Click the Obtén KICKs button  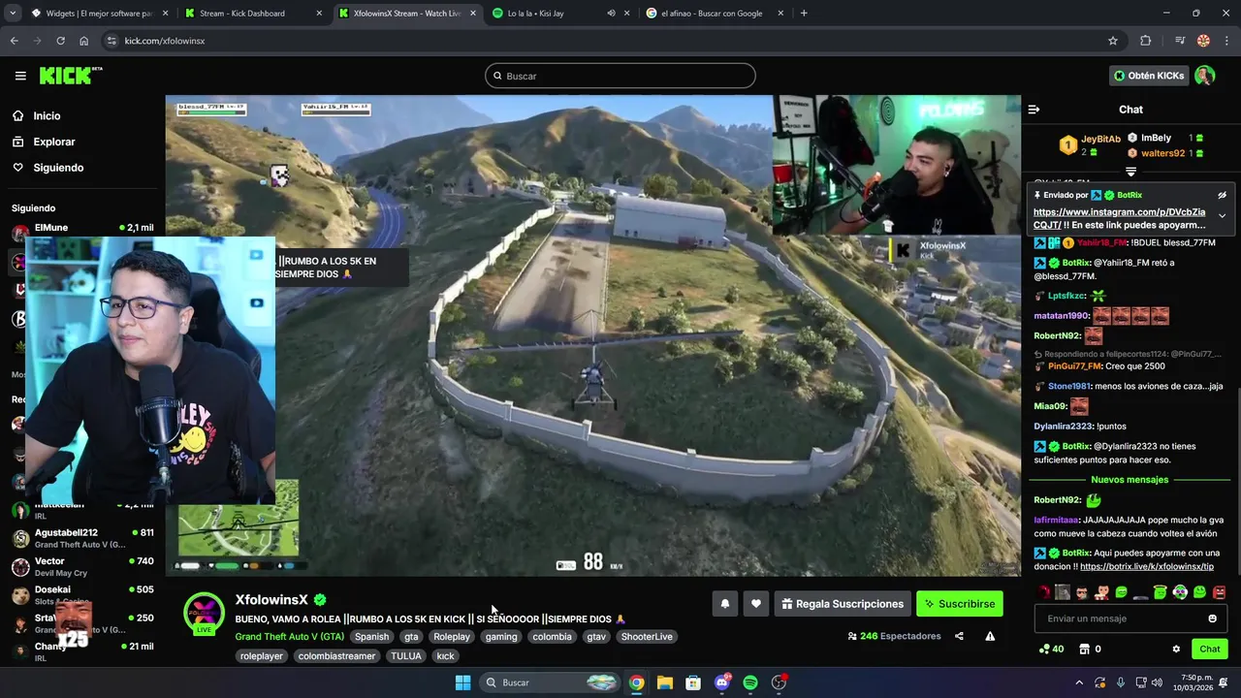point(1149,76)
